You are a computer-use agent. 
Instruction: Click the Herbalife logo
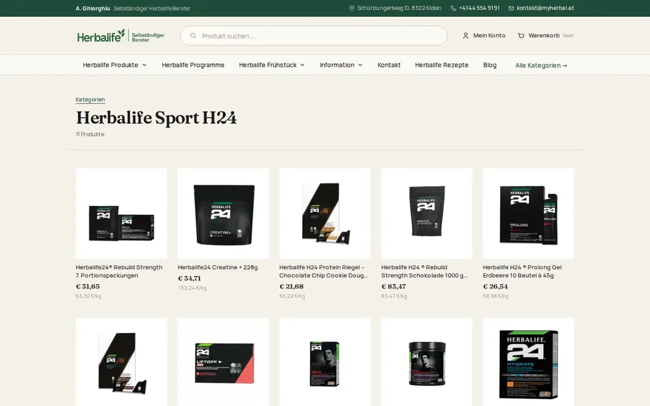click(x=121, y=36)
